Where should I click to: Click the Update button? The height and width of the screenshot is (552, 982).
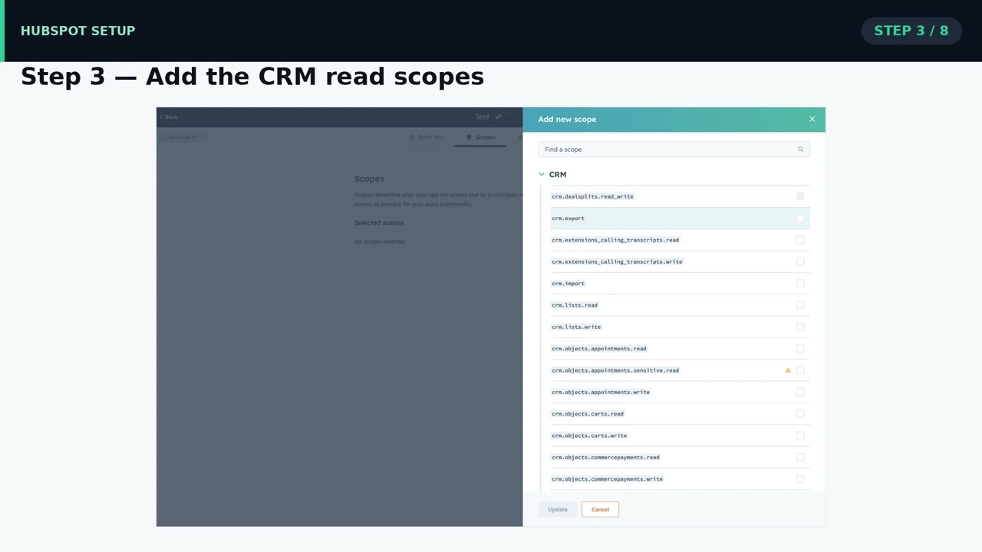coord(558,510)
